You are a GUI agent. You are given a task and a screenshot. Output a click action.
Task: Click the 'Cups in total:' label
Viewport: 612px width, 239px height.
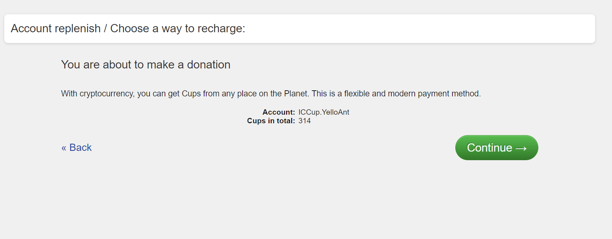[271, 121]
